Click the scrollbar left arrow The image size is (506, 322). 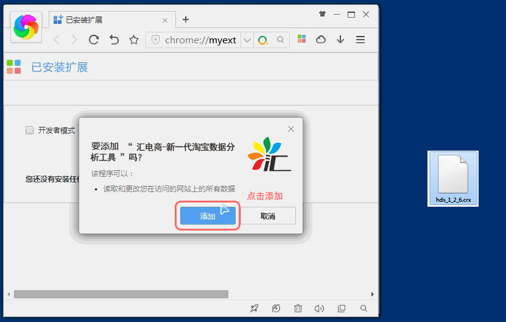(9, 294)
